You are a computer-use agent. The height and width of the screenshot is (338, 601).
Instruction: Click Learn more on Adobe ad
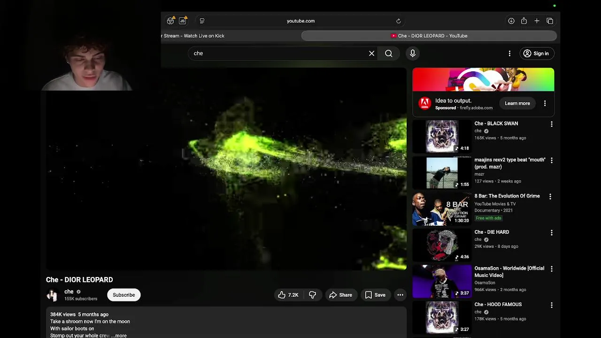pos(517,103)
